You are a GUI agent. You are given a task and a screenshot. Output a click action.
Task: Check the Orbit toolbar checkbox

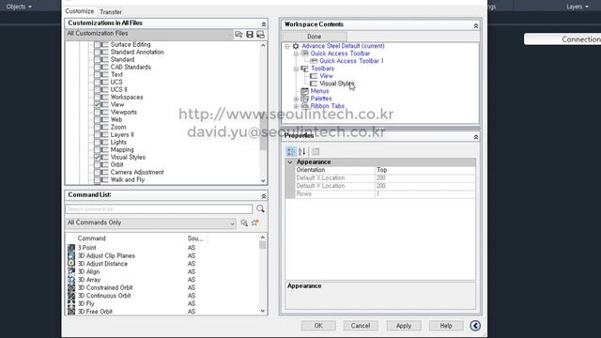pyautogui.click(x=97, y=165)
